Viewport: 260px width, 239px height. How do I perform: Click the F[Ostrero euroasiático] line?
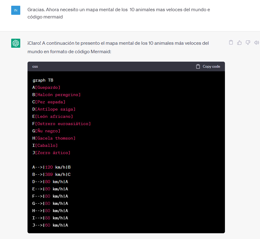click(61, 124)
